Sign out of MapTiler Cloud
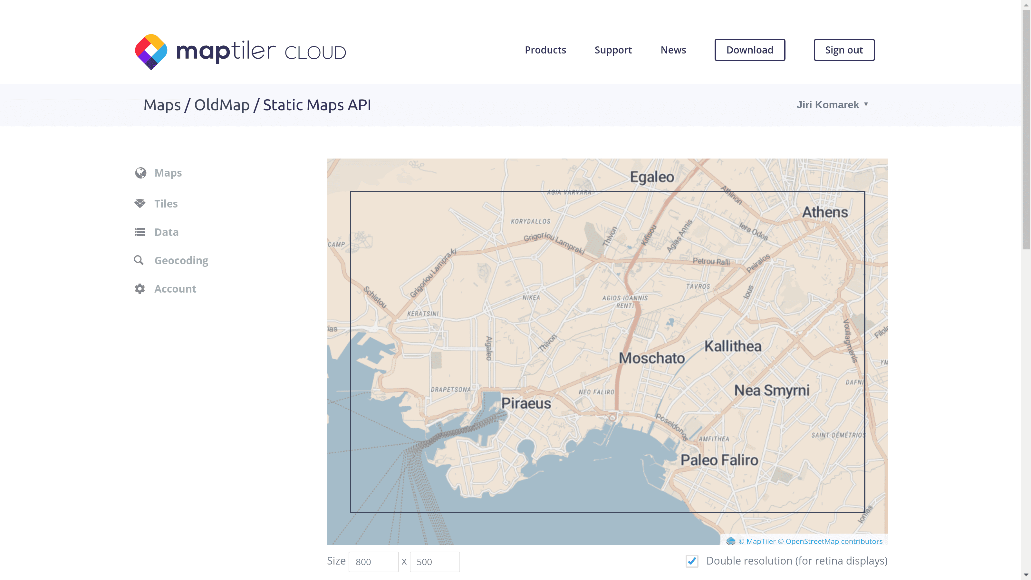The height and width of the screenshot is (580, 1031). click(844, 50)
